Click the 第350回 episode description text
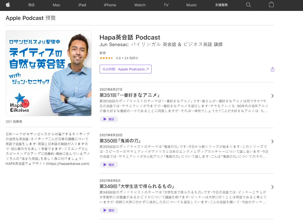Screen dimensions: 303x220 click(184, 151)
